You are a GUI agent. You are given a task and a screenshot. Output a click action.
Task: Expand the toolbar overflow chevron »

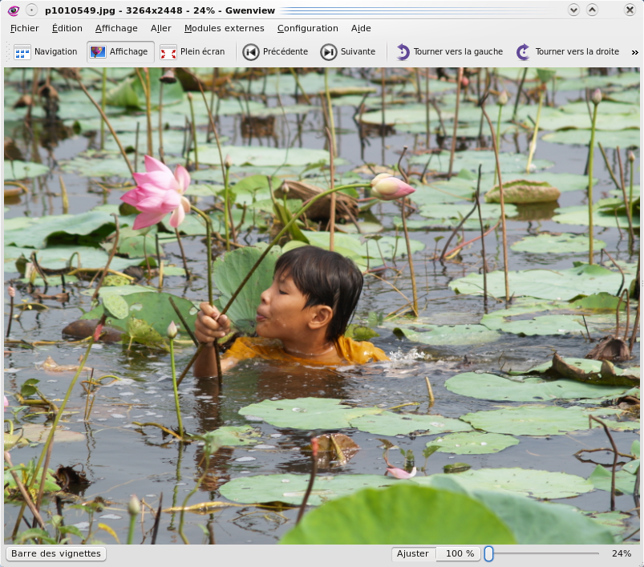[x=634, y=51]
